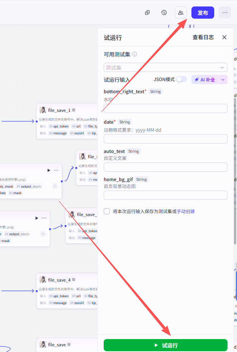Click the info icon next to 可用测试集

[x=134, y=54]
